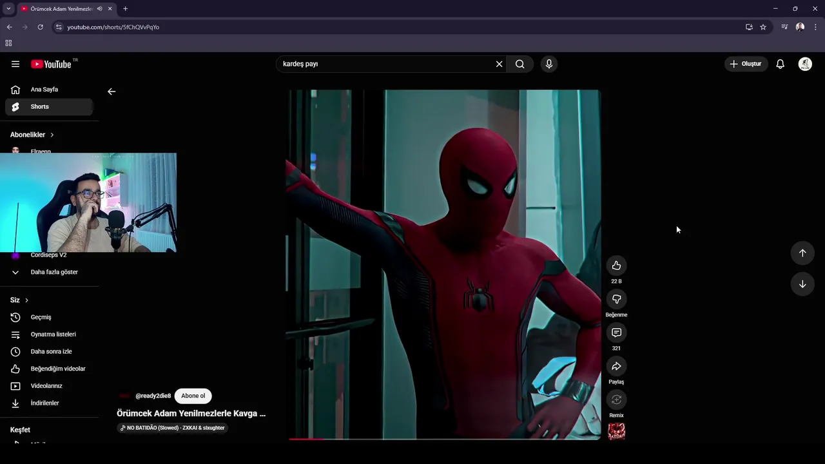Viewport: 825px width, 464px height.
Task: Open the NO BATIDÃO (Slowed) music link
Action: point(172,428)
